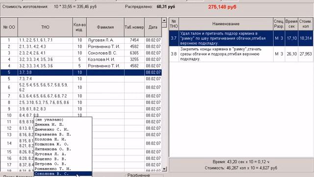Select Соколова В. С. in dropdown list

pyautogui.click(x=63, y=174)
